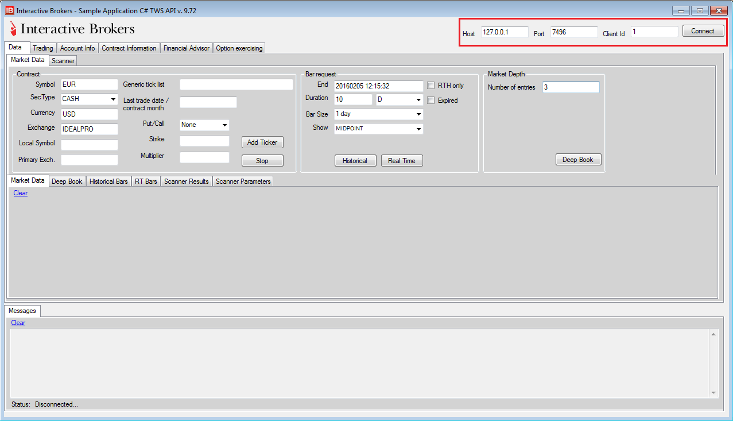The width and height of the screenshot is (733, 421).
Task: Open the Contract Information tab
Action: 129,48
